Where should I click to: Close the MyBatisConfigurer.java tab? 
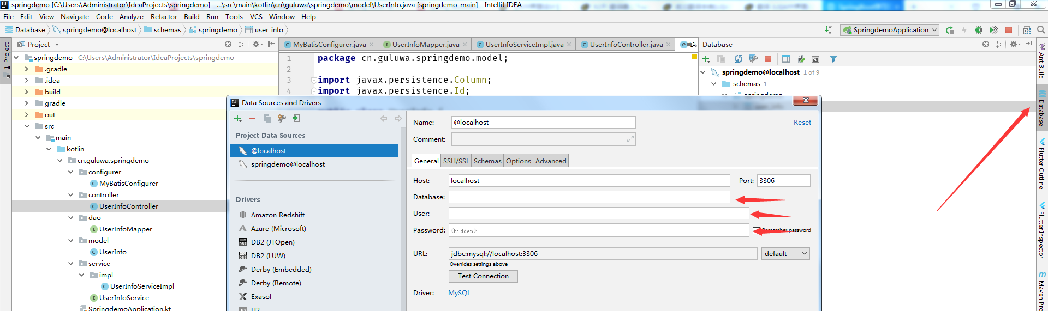pos(372,45)
